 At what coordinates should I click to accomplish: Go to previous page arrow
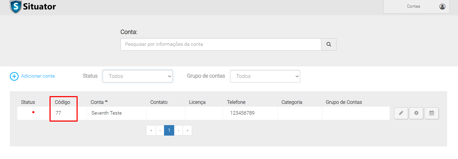coord(160,130)
